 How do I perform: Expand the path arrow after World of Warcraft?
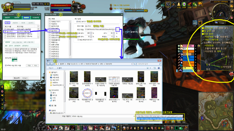tap(99, 64)
